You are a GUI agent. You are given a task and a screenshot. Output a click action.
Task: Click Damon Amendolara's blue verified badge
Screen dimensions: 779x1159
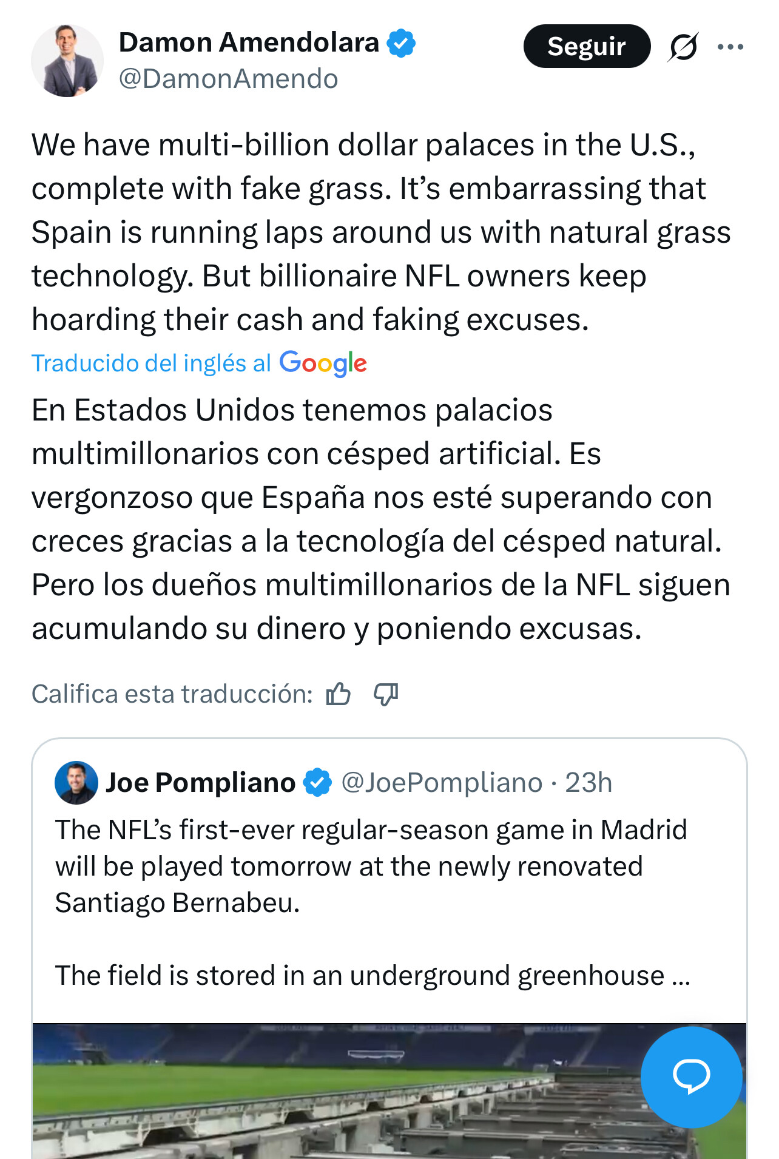coord(402,43)
